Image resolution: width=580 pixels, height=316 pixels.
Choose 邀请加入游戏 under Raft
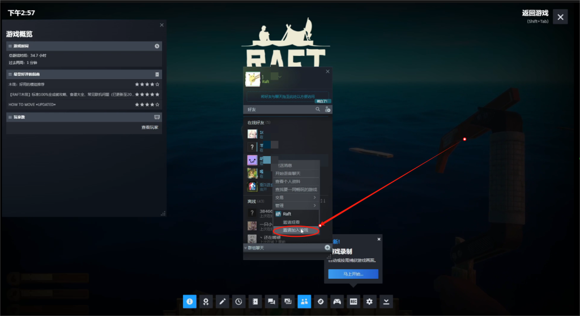pyautogui.click(x=296, y=230)
